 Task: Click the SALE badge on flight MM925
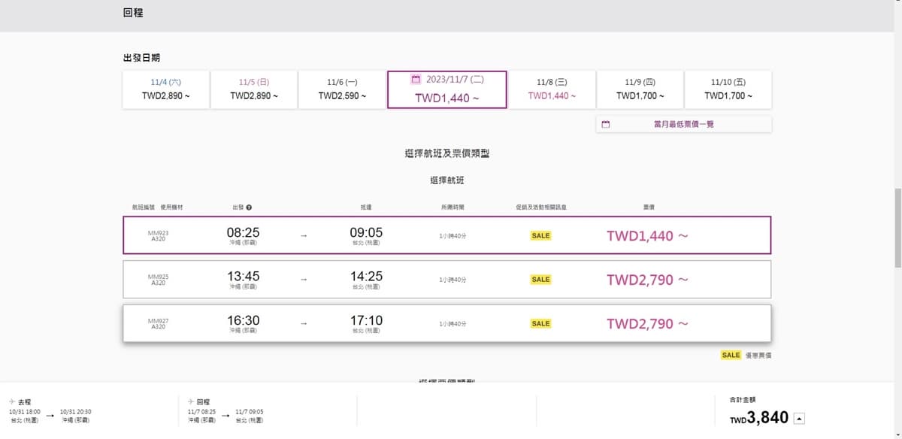tap(540, 280)
